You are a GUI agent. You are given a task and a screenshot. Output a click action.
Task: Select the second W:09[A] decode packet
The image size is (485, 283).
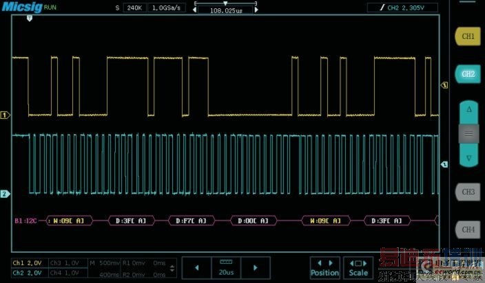[x=326, y=220]
